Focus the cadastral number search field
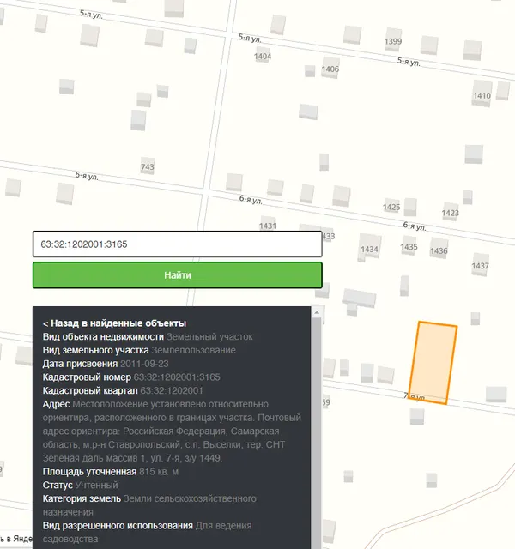The height and width of the screenshot is (549, 515). coord(178,244)
